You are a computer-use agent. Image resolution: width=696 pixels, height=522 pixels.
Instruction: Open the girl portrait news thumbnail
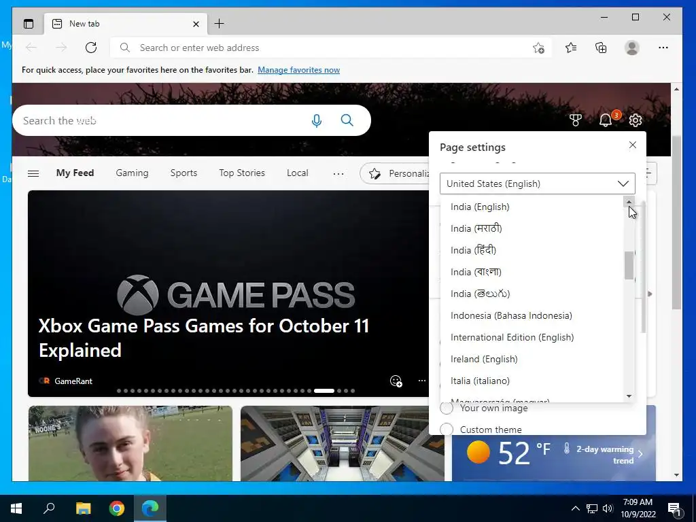coord(130,443)
